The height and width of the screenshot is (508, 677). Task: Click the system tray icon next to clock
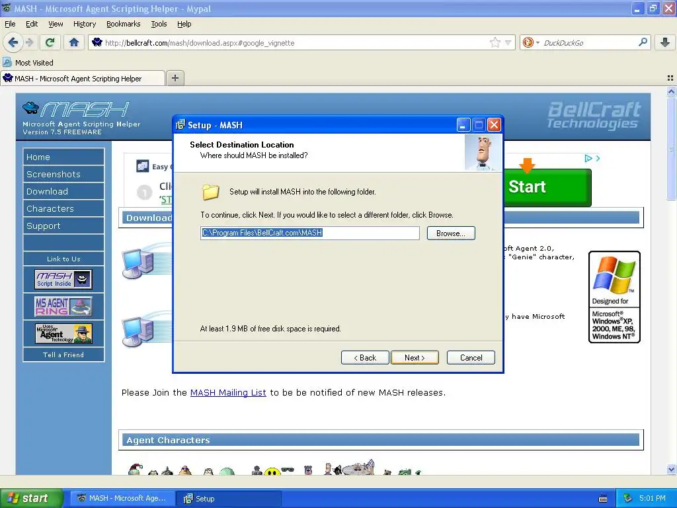628,499
